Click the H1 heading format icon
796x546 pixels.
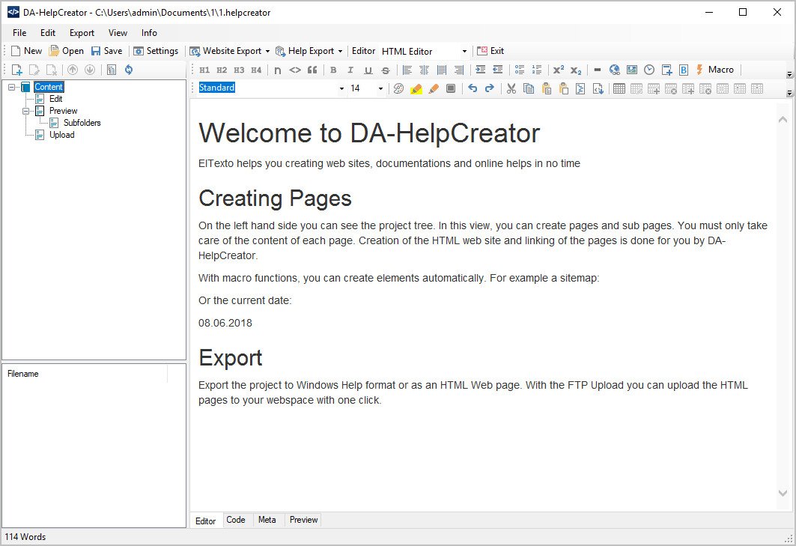(204, 70)
